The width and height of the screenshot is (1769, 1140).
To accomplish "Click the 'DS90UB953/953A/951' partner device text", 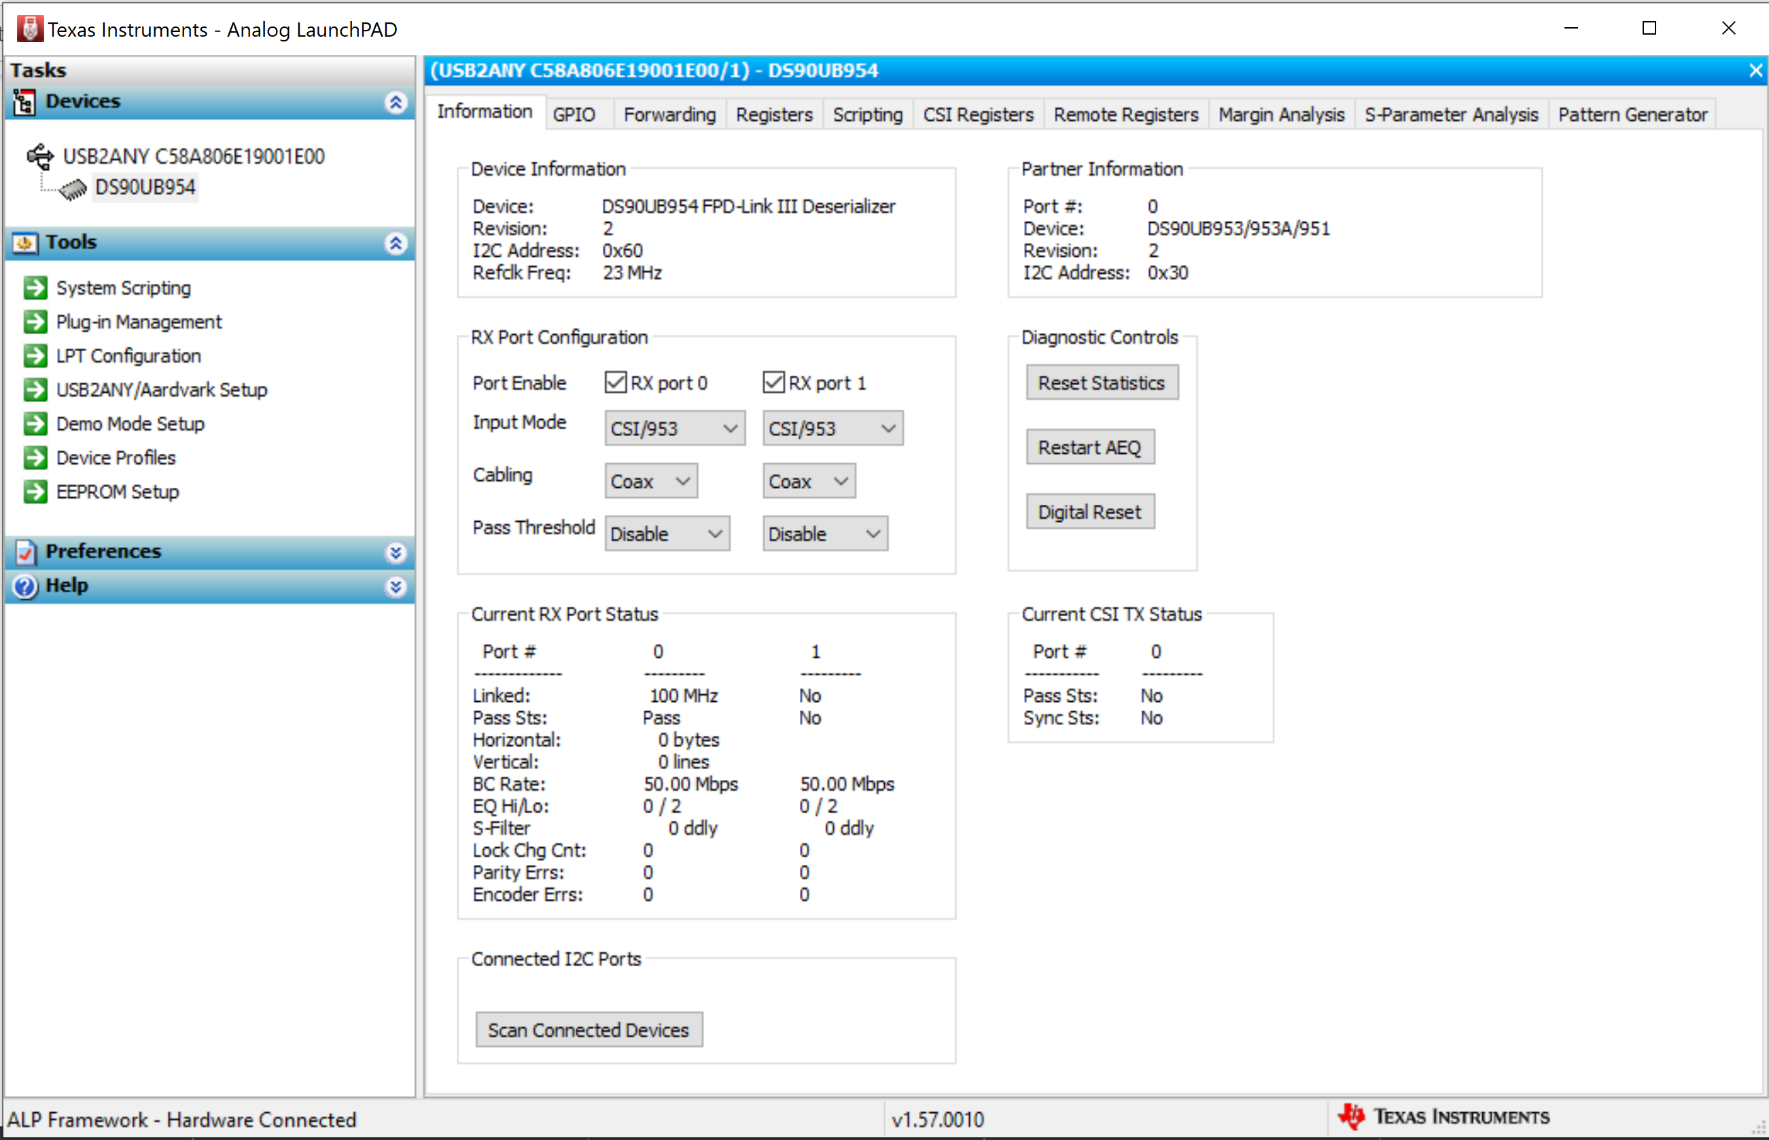I will 1238,228.
